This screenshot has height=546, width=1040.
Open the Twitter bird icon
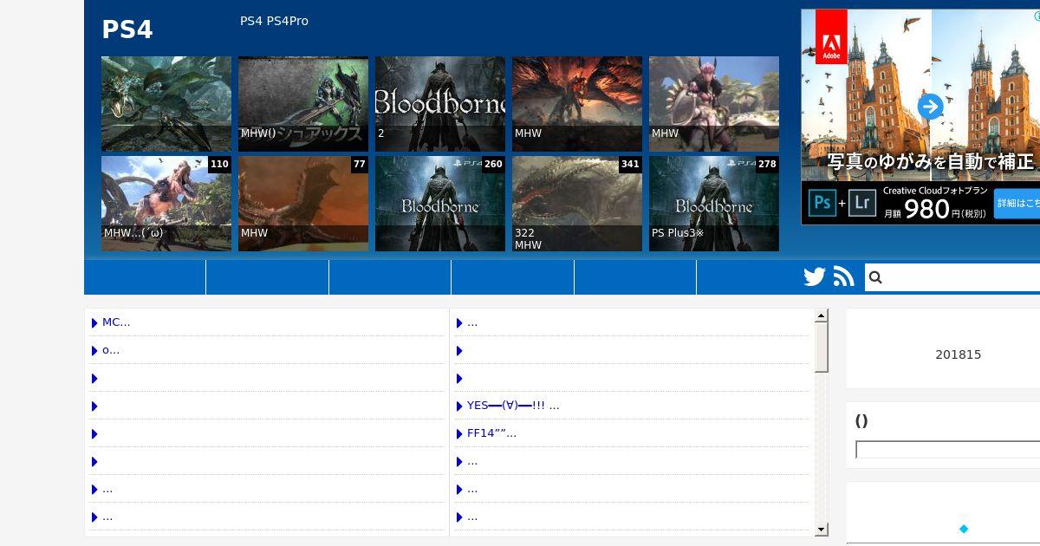click(x=815, y=277)
